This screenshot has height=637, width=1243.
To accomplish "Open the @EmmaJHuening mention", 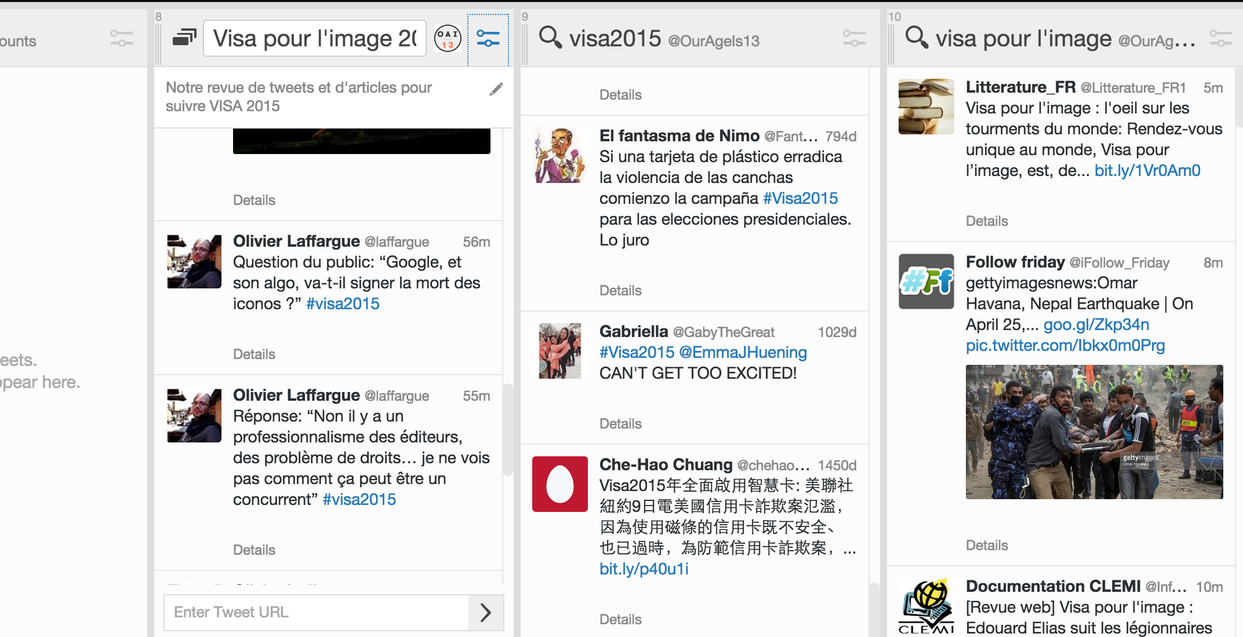I will tap(743, 352).
